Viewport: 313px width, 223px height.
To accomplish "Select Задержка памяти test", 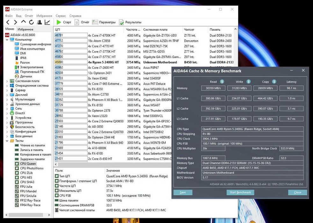I will [x=30, y=159].
